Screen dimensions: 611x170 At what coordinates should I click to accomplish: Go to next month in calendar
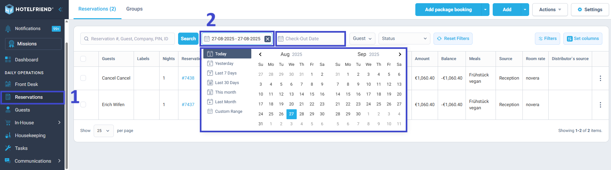coord(400,54)
